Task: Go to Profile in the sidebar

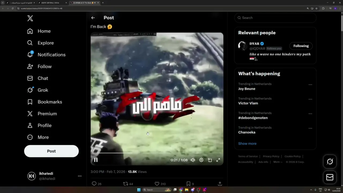Action: pos(39,125)
